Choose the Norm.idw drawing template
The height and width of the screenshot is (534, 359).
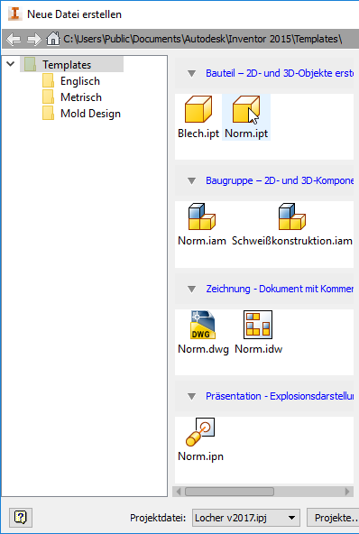258,332
